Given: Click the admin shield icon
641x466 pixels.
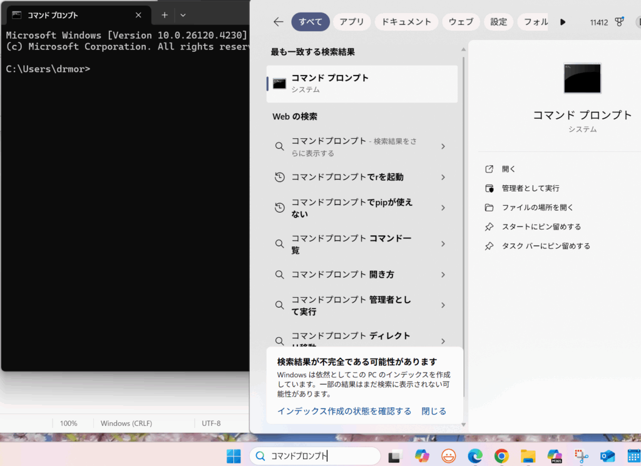Looking at the screenshot, I should pyautogui.click(x=490, y=188).
